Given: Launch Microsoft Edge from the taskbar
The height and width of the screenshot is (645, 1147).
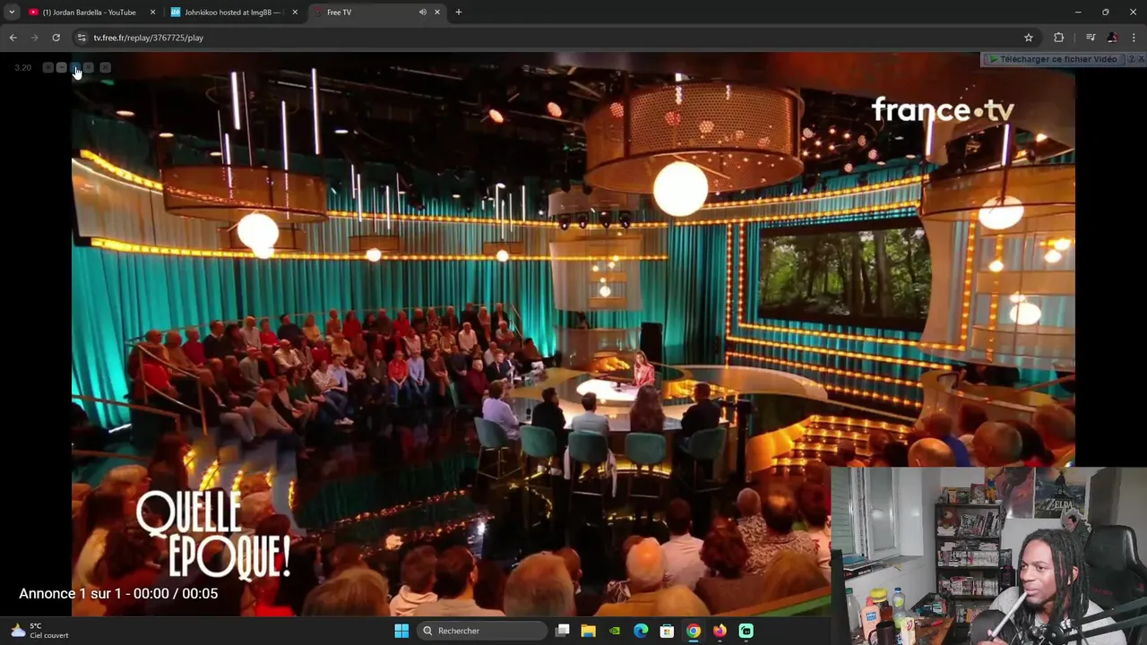Looking at the screenshot, I should 641,631.
